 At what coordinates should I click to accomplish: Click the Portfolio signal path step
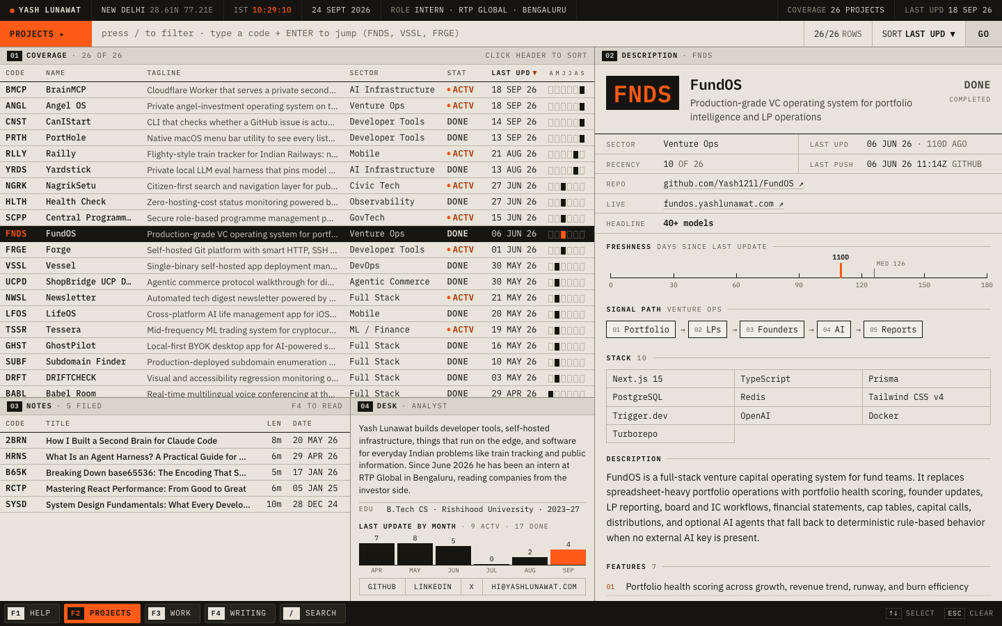(x=641, y=330)
